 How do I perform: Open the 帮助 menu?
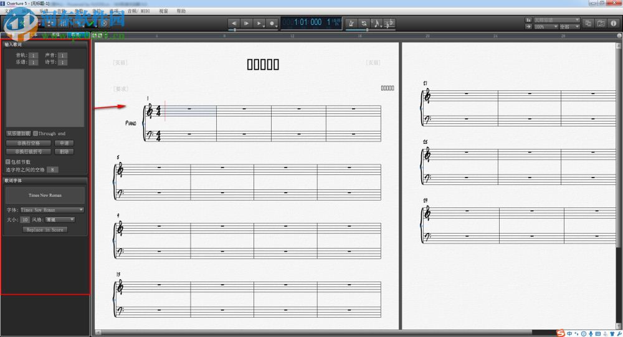(181, 11)
